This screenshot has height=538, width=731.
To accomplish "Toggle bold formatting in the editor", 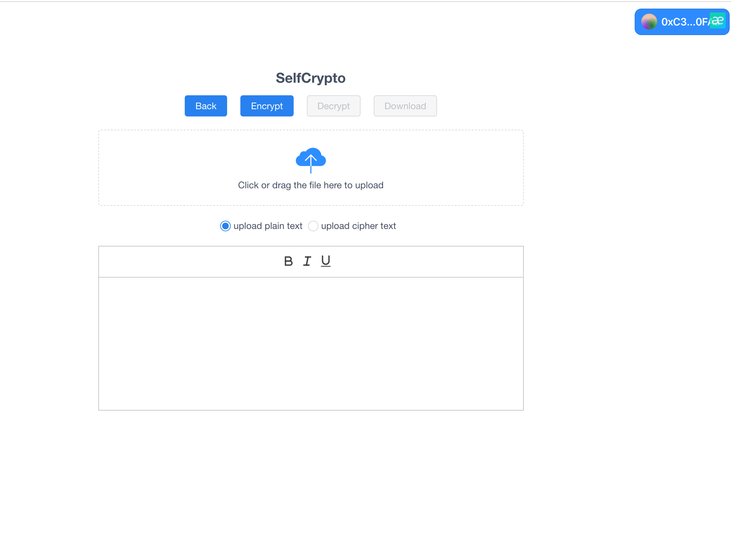I will click(288, 261).
